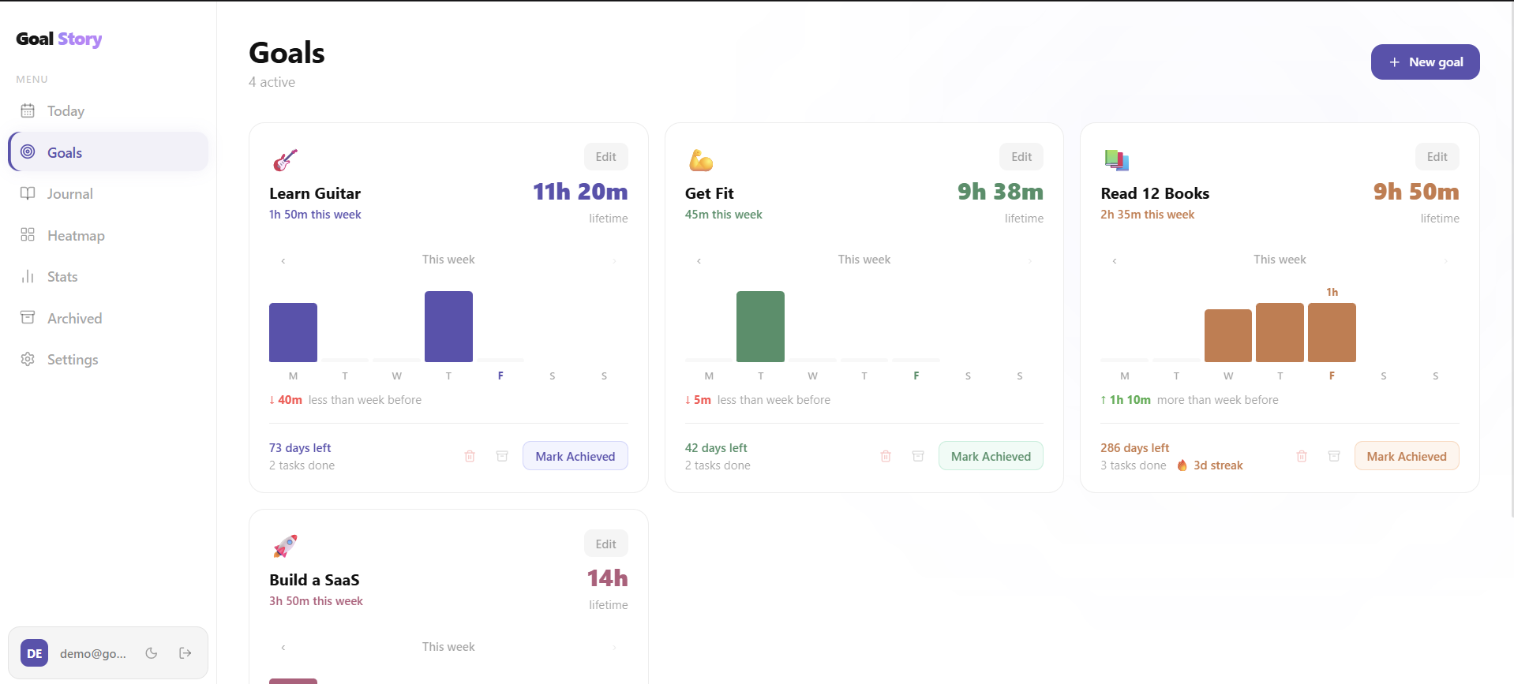Go to previous week on Build a SaaS
The image size is (1514, 684).
click(x=283, y=648)
